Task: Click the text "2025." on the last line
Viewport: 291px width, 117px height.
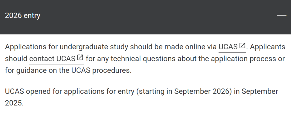Action: click(14, 103)
